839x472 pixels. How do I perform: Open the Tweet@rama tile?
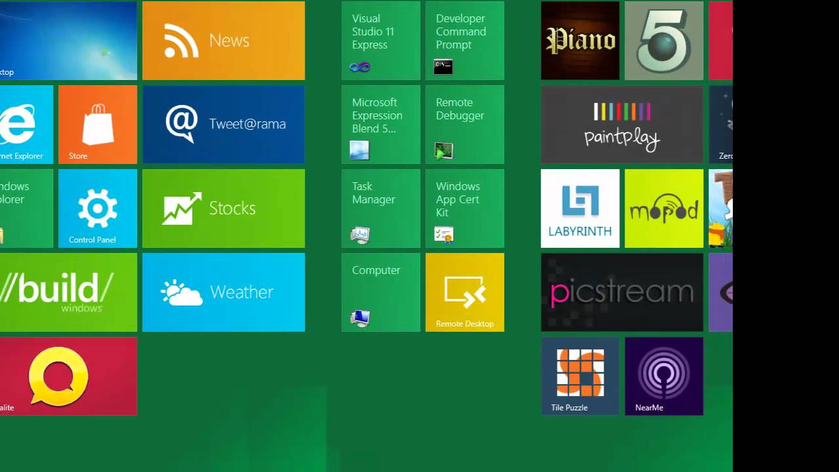224,125
